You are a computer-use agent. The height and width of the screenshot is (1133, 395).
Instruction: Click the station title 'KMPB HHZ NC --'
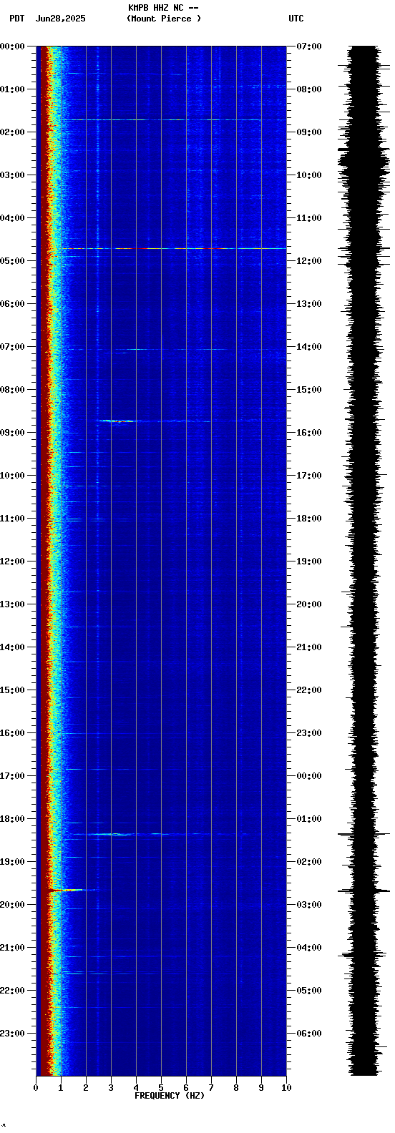[x=163, y=8]
